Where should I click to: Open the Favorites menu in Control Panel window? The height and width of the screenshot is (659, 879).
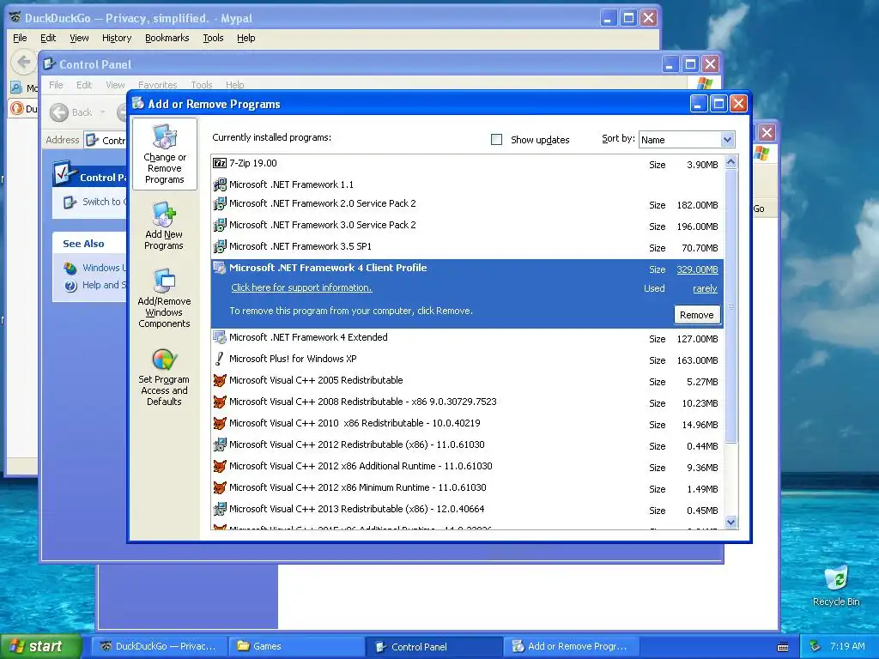coord(158,85)
